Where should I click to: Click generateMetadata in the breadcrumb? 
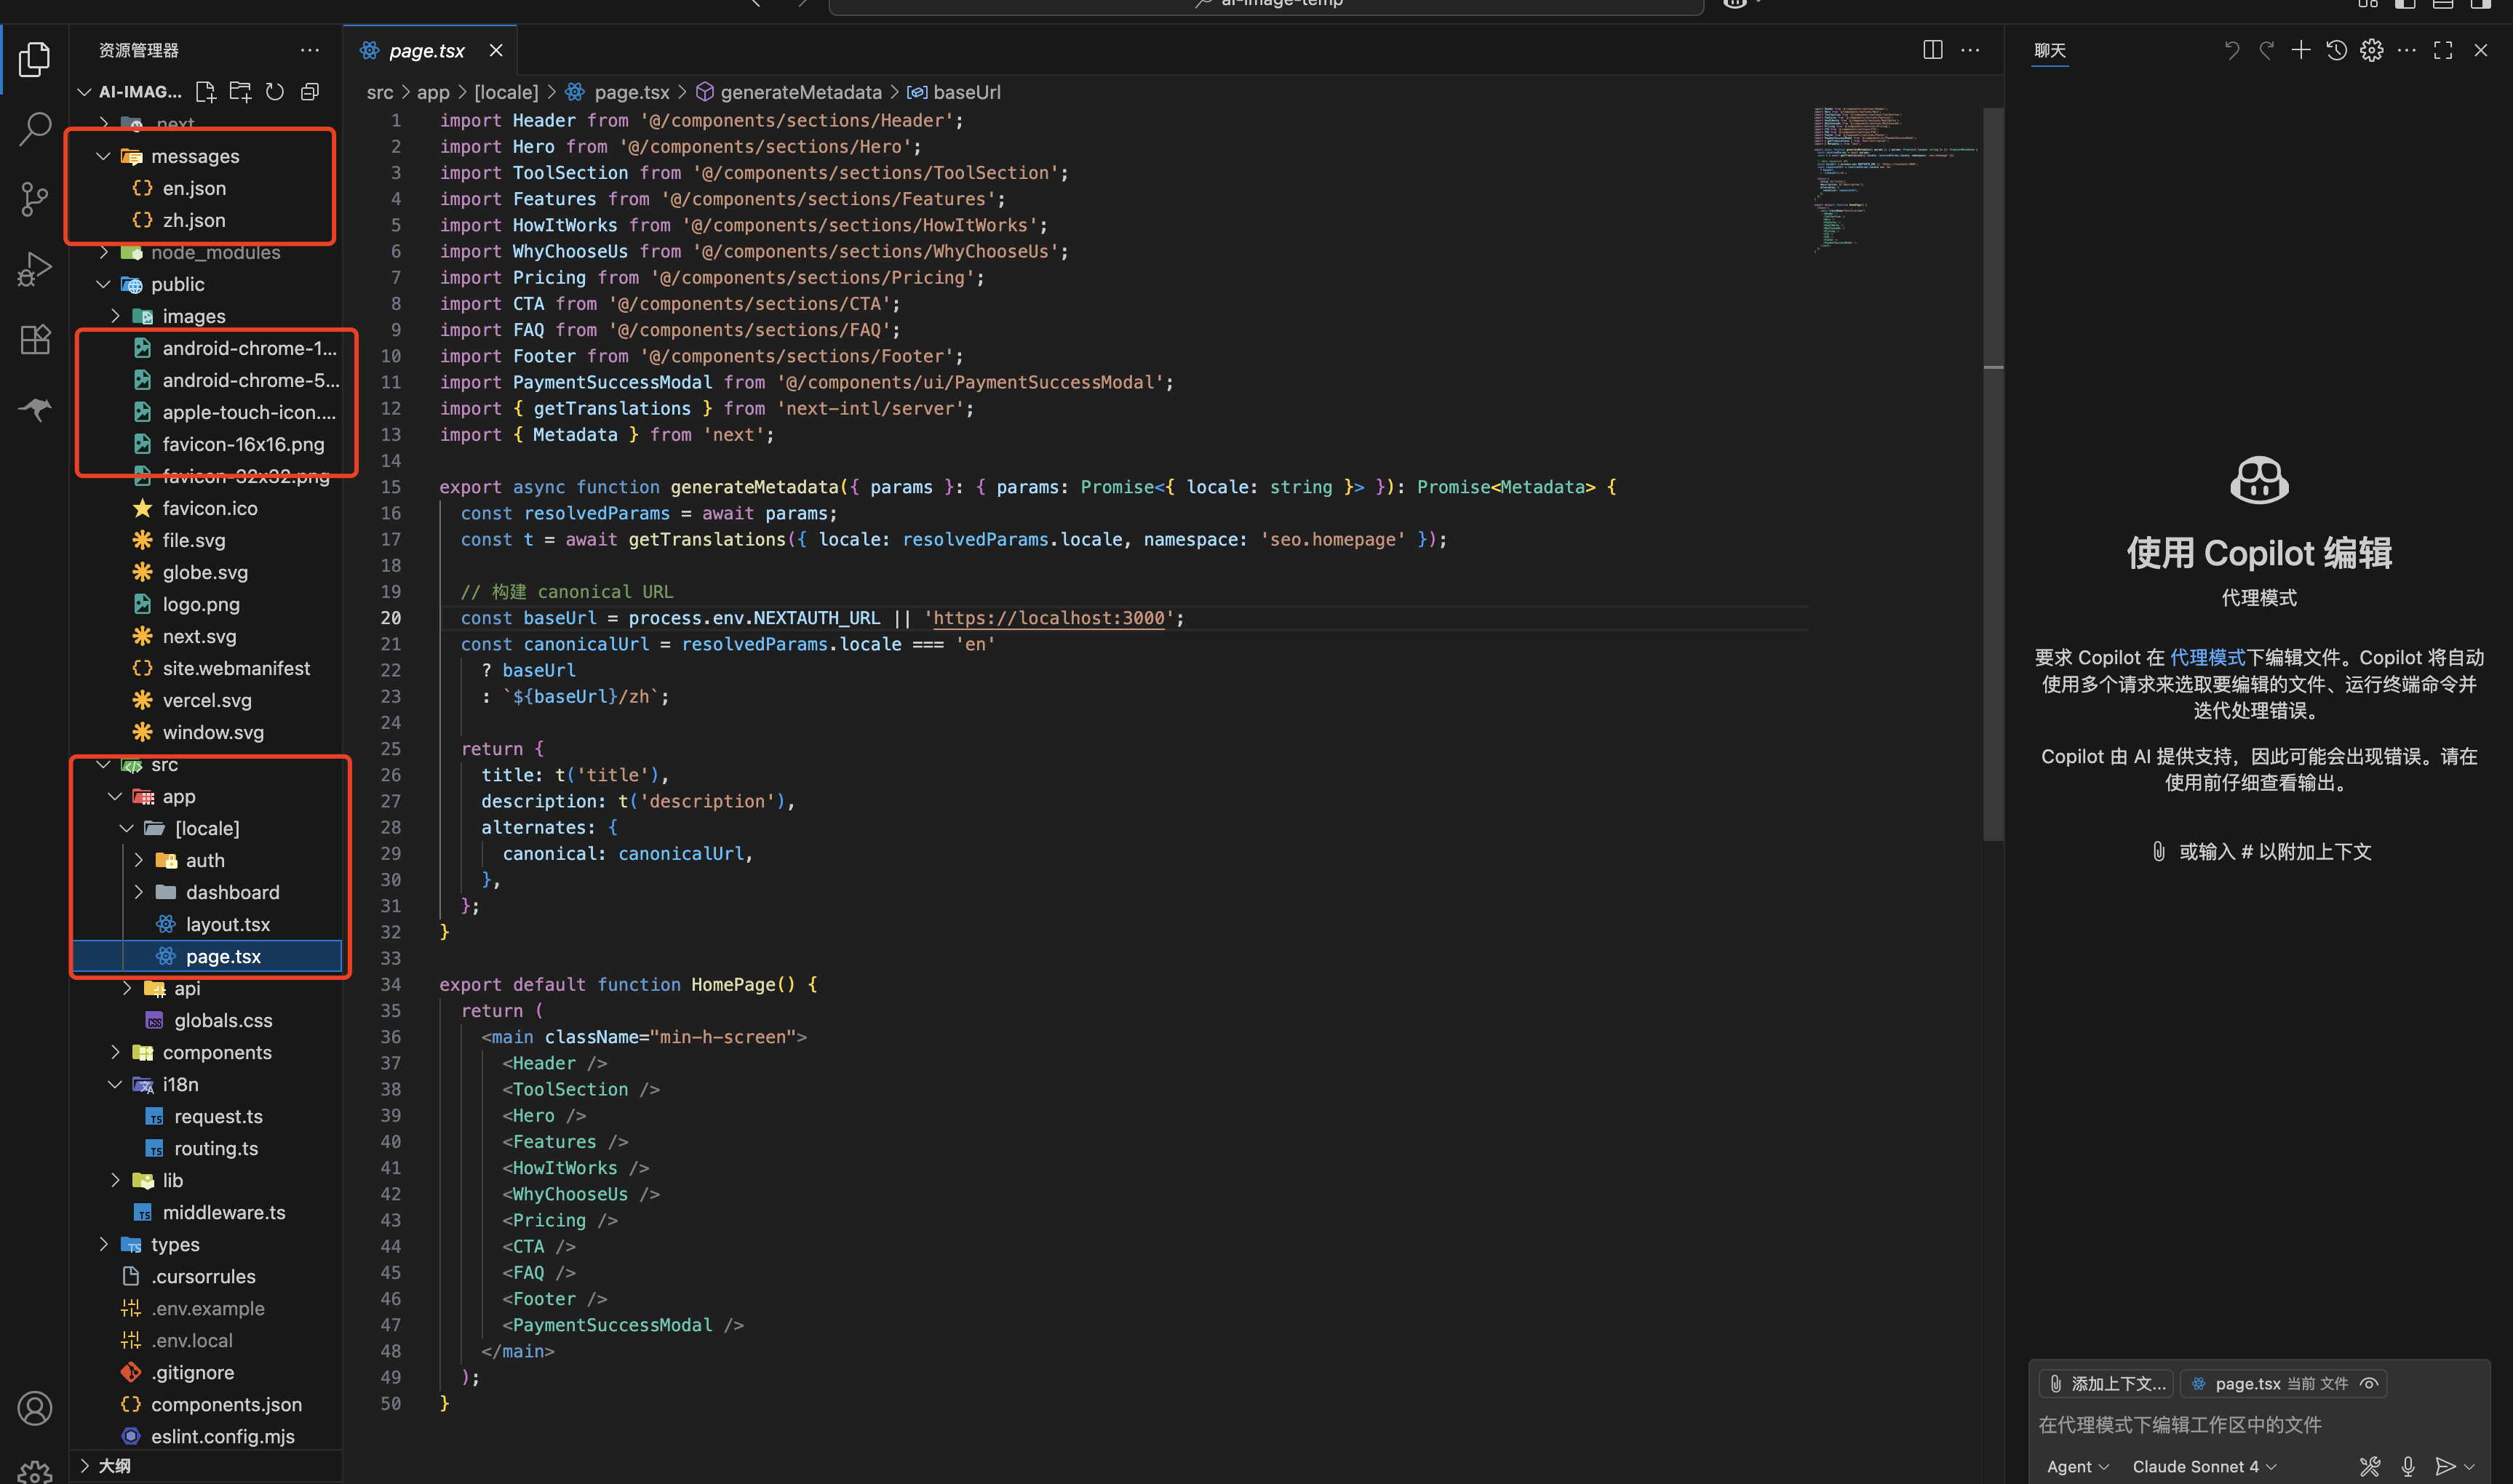[x=800, y=92]
